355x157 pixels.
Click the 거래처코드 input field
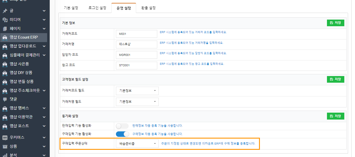pos(136,34)
